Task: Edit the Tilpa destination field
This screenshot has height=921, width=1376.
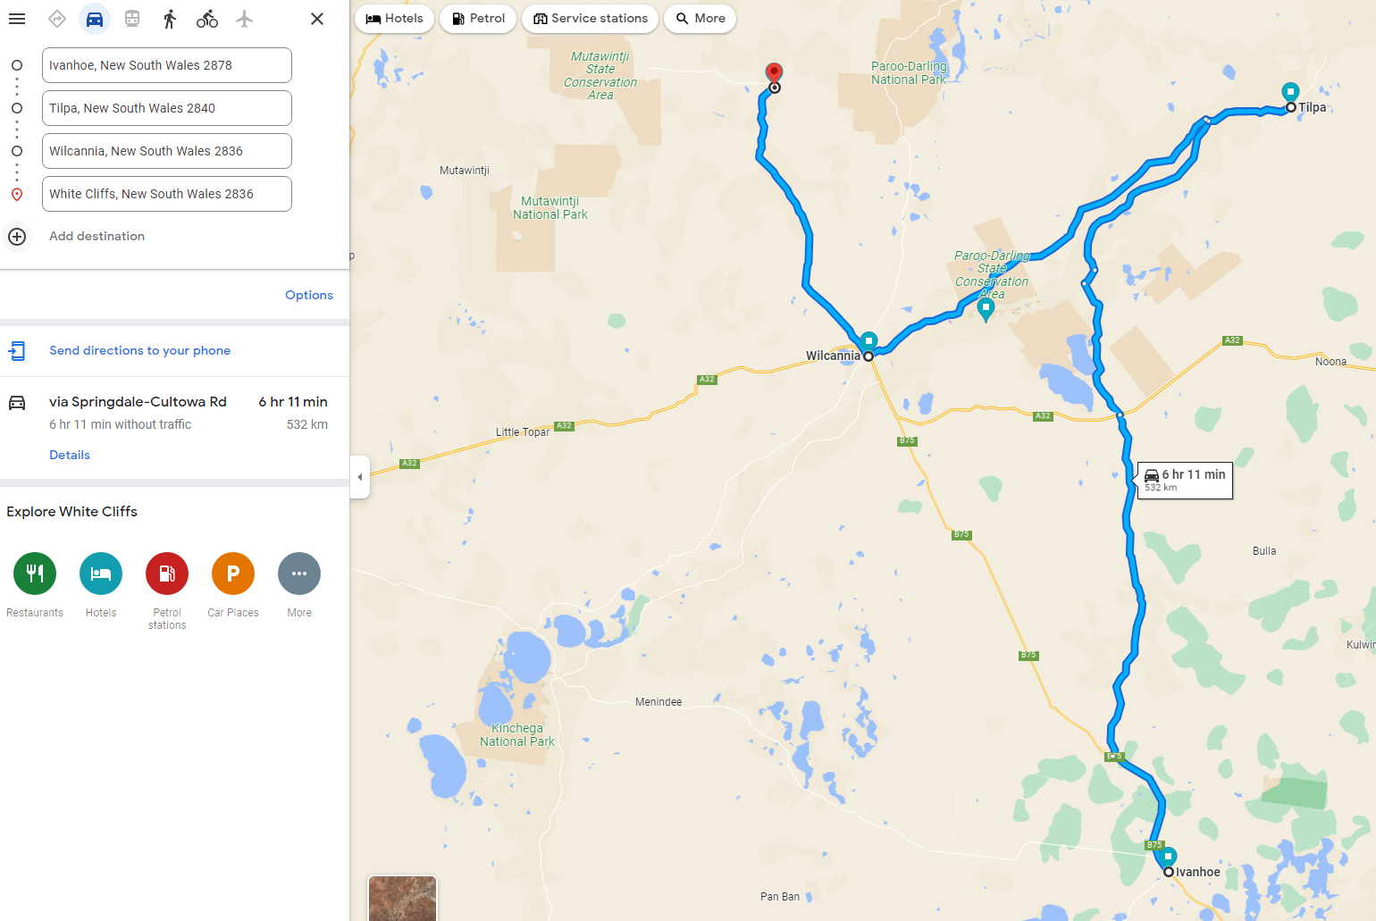Action: [x=167, y=108]
